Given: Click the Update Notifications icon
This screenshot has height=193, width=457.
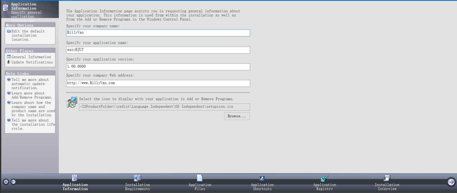Looking at the screenshot, I should click(9, 62).
